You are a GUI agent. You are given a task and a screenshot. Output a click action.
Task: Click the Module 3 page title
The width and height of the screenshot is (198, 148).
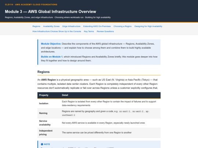tap(51, 12)
